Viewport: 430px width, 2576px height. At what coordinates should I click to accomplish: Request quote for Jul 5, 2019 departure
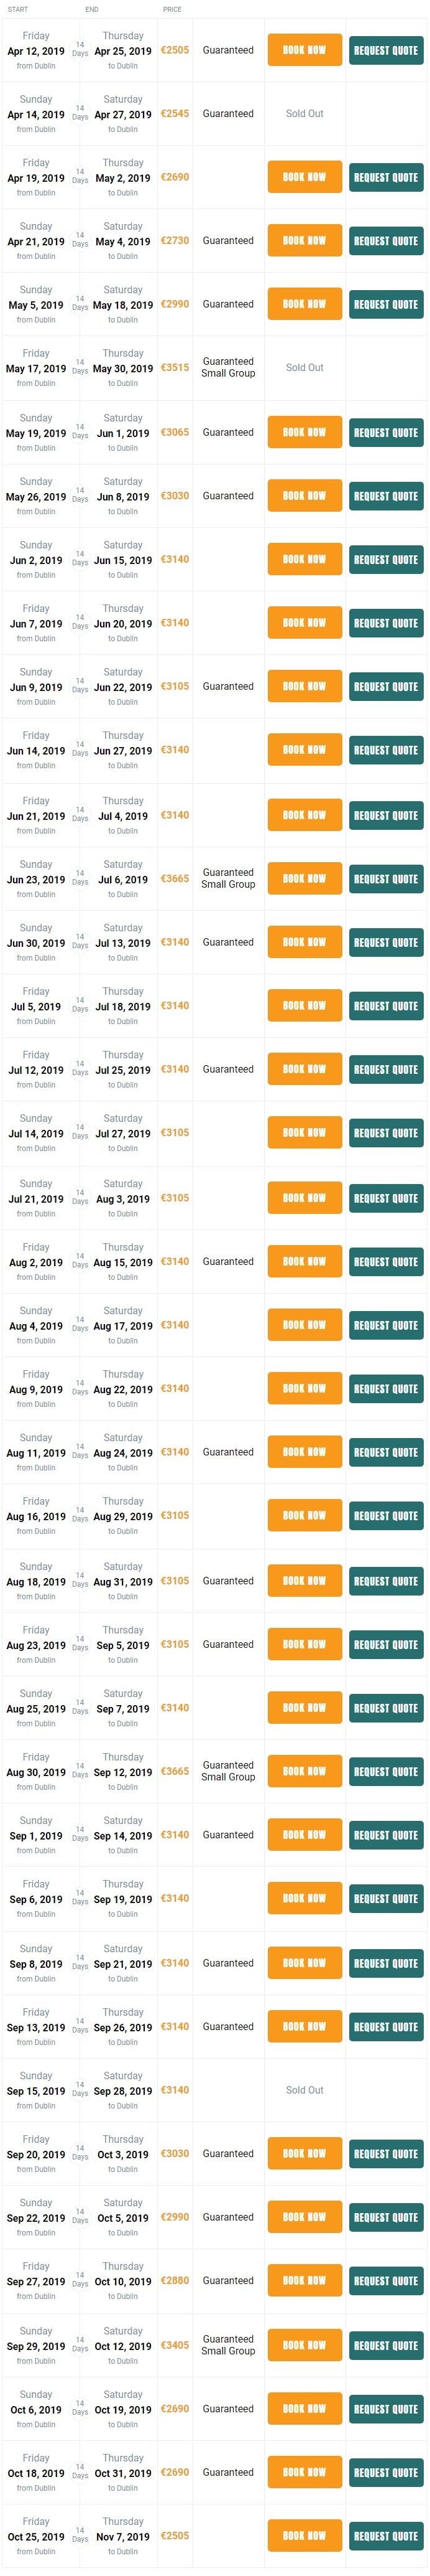(x=386, y=1006)
